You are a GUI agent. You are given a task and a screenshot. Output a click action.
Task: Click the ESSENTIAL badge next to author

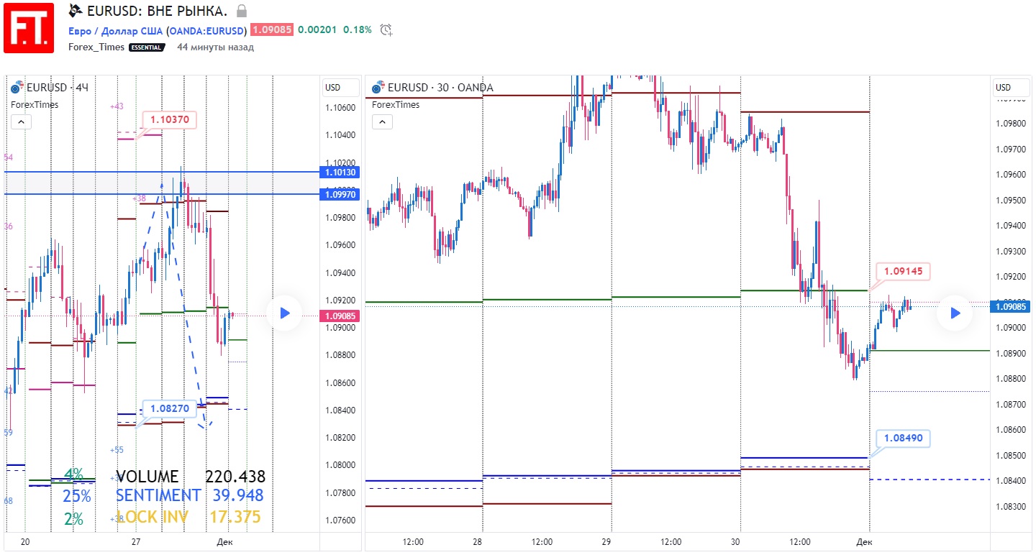pos(147,47)
